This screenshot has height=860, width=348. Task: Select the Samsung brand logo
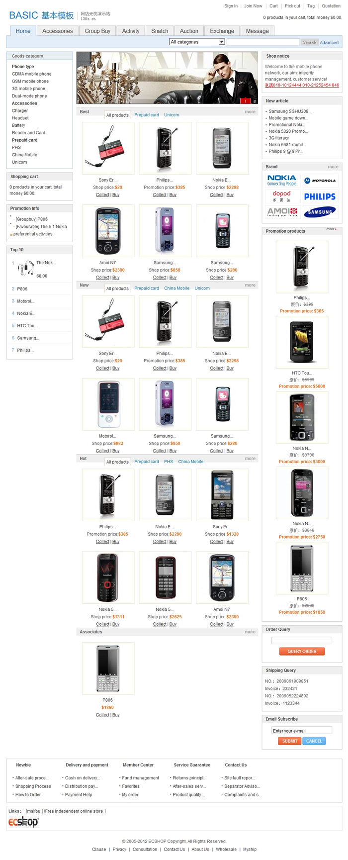[320, 212]
